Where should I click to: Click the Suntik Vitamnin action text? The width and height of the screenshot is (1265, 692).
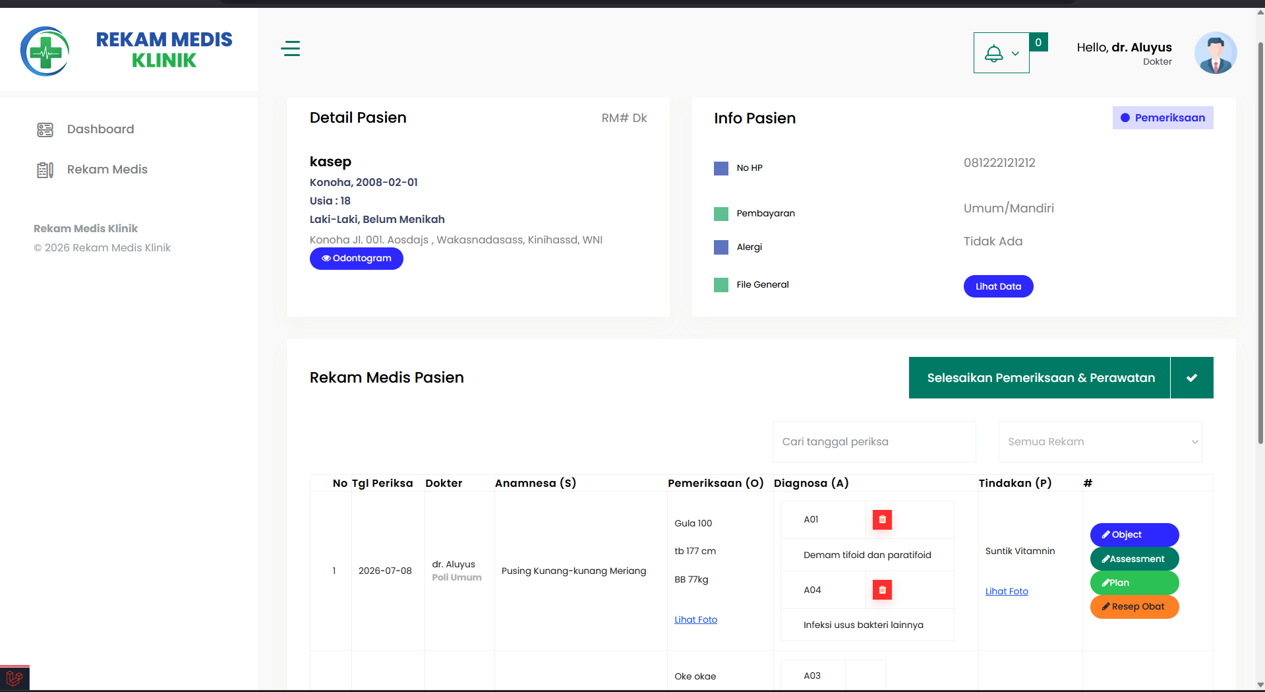coord(1020,551)
